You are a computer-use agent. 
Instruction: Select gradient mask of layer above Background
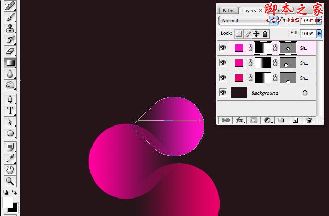tap(263, 78)
